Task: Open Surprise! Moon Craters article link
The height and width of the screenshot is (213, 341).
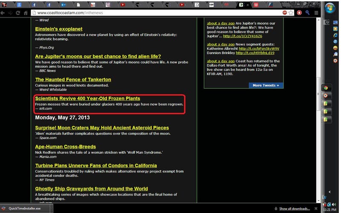Action: click(x=102, y=128)
